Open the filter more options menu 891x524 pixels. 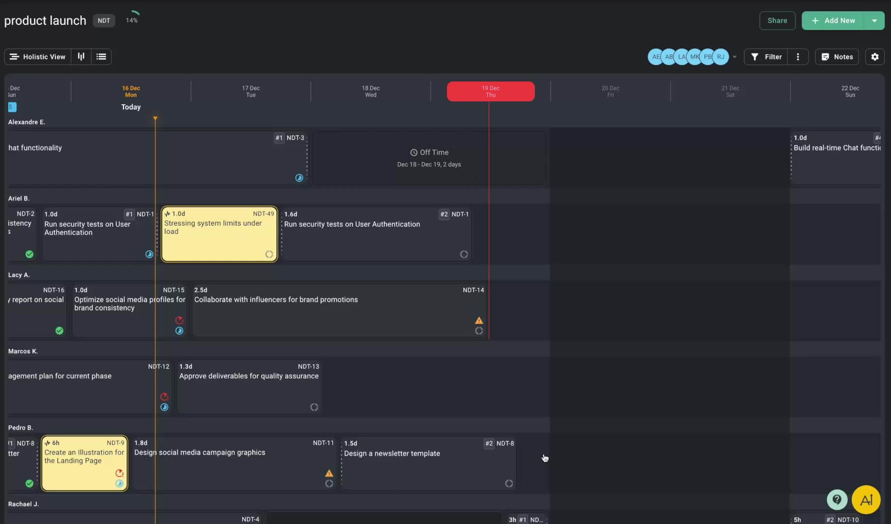click(798, 57)
